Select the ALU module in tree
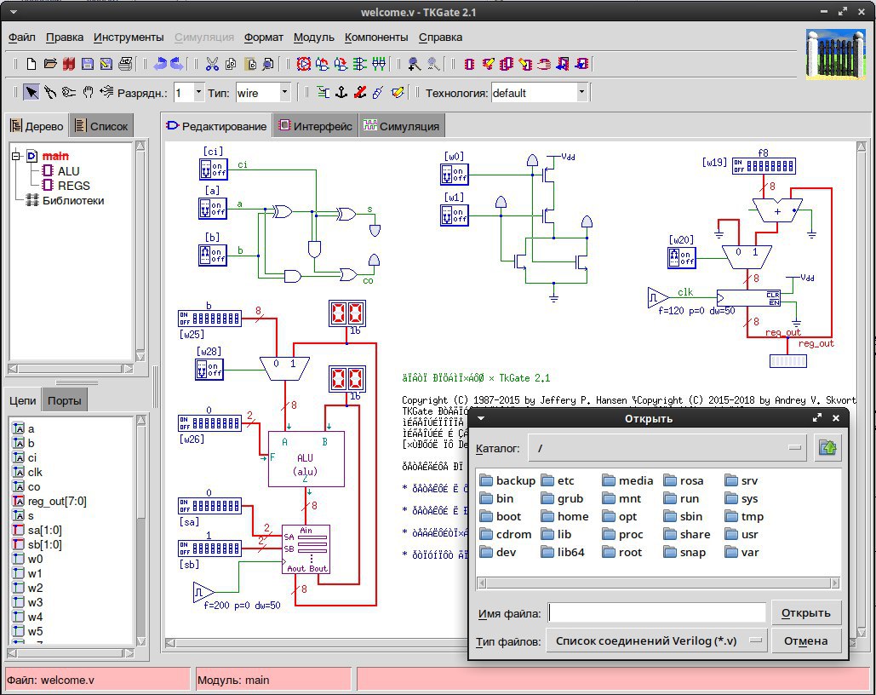 click(x=61, y=171)
